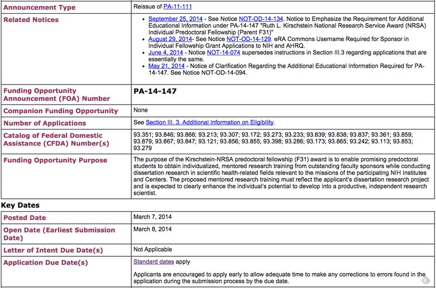Click the Number of Applications label
436x288 pixels.
point(45,123)
